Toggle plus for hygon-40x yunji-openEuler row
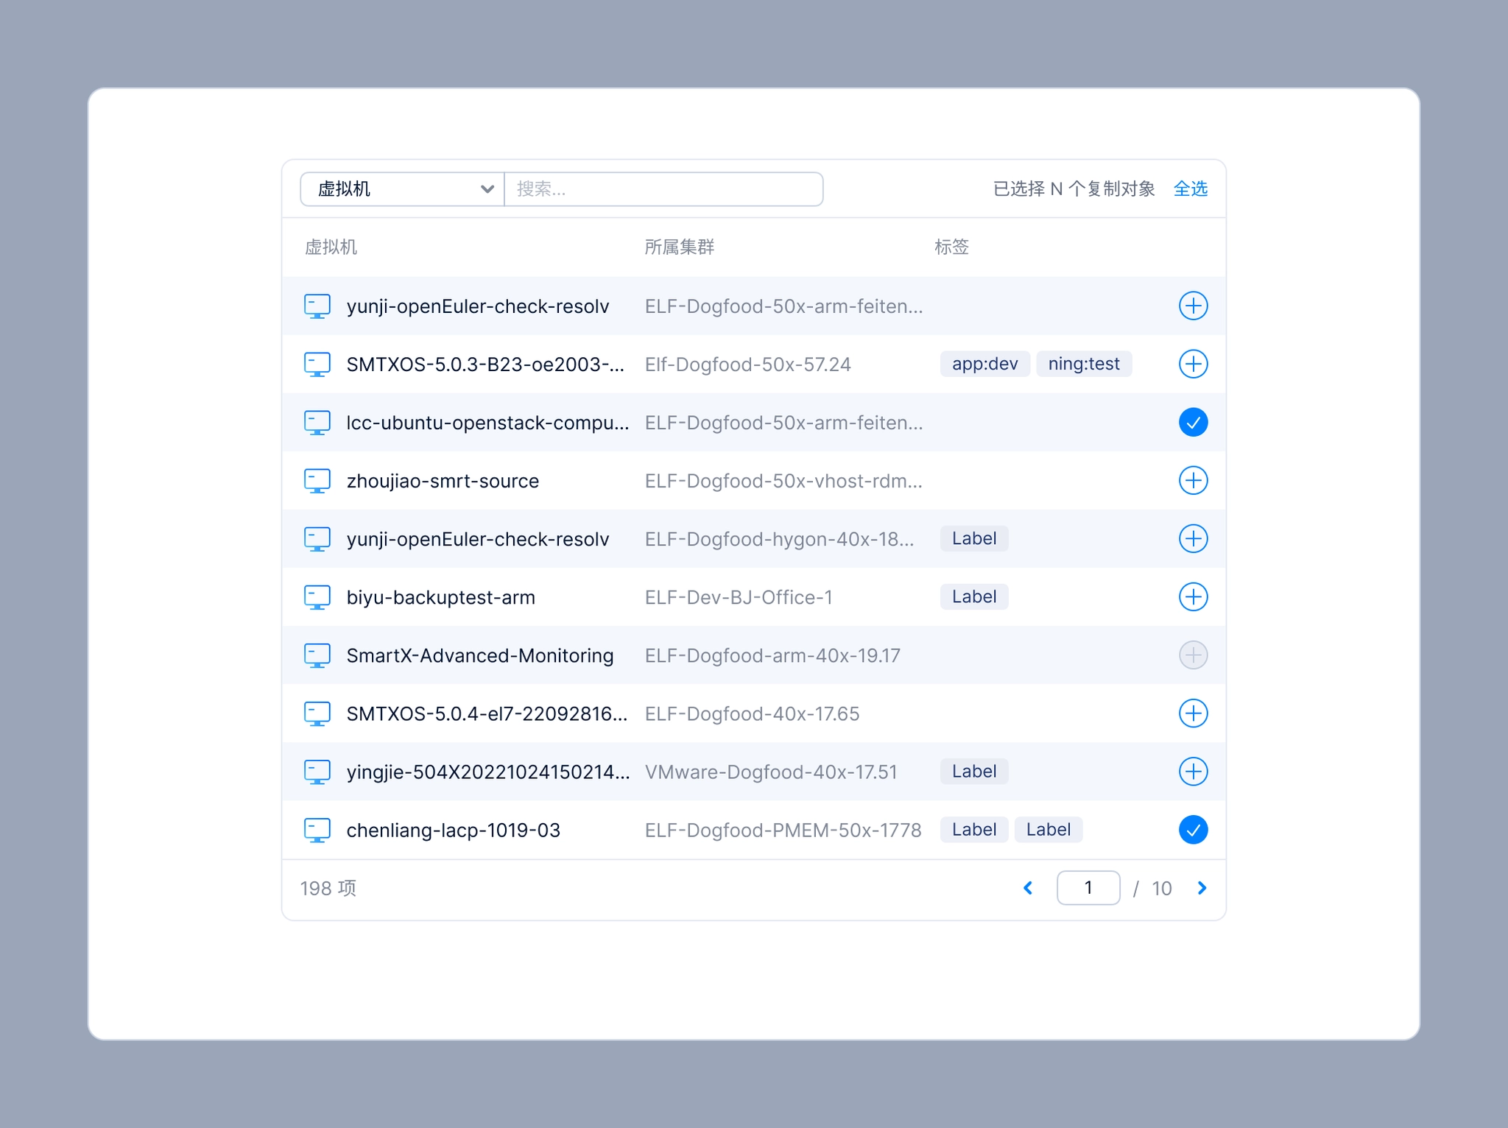 [x=1193, y=539]
